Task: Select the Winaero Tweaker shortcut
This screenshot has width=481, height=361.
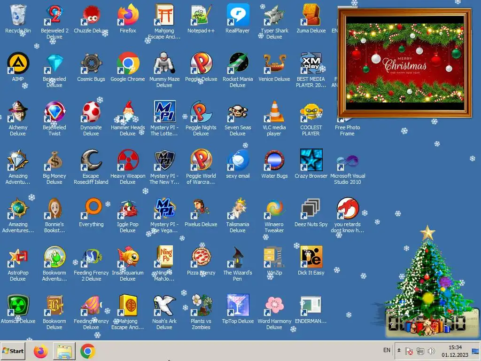Action: [274, 209]
